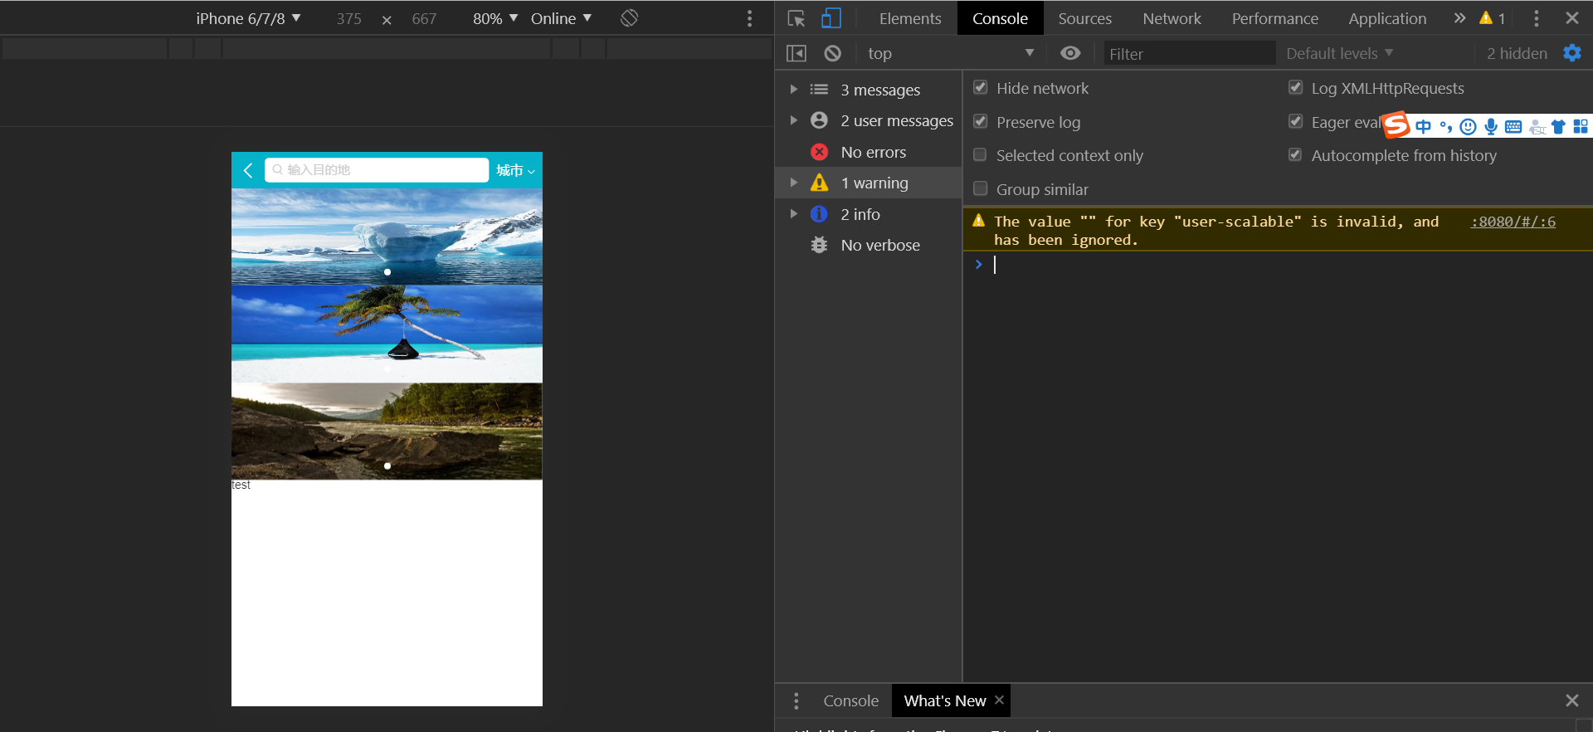Viewport: 1593px width, 732px height.
Task: Select the No errors sidebar row
Action: tap(868, 152)
